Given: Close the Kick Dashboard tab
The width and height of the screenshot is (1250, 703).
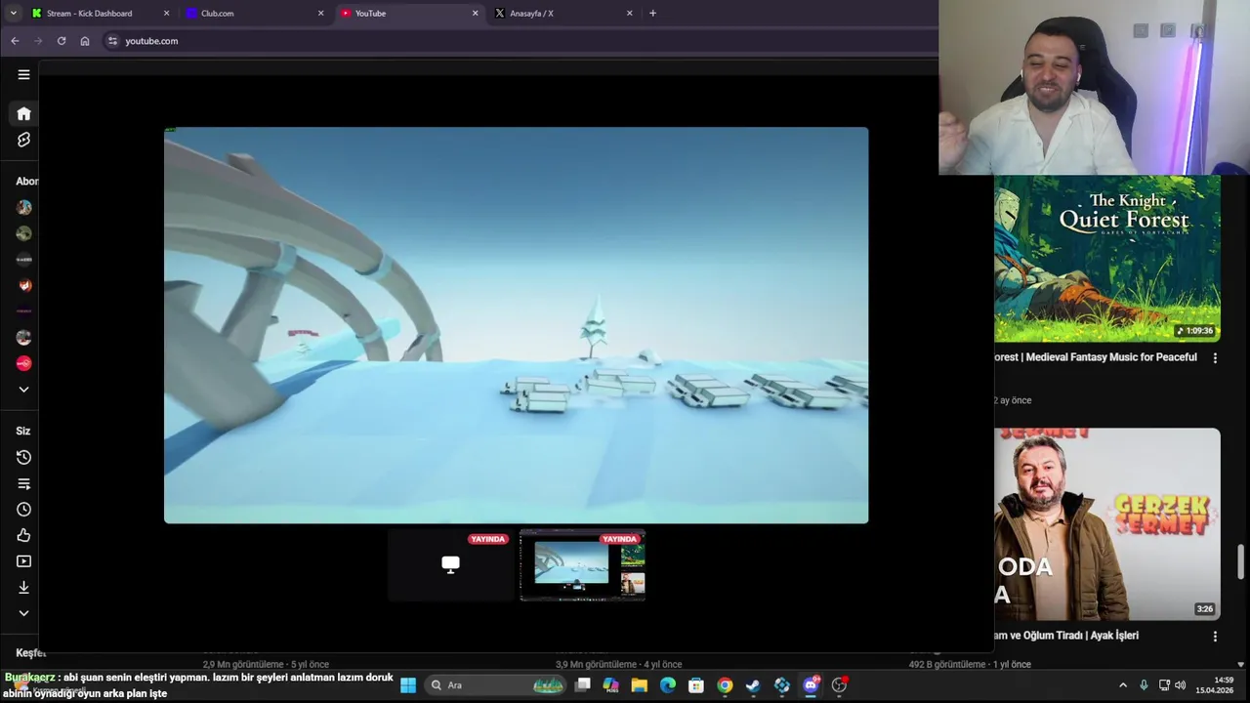Looking at the screenshot, I should click(x=166, y=14).
